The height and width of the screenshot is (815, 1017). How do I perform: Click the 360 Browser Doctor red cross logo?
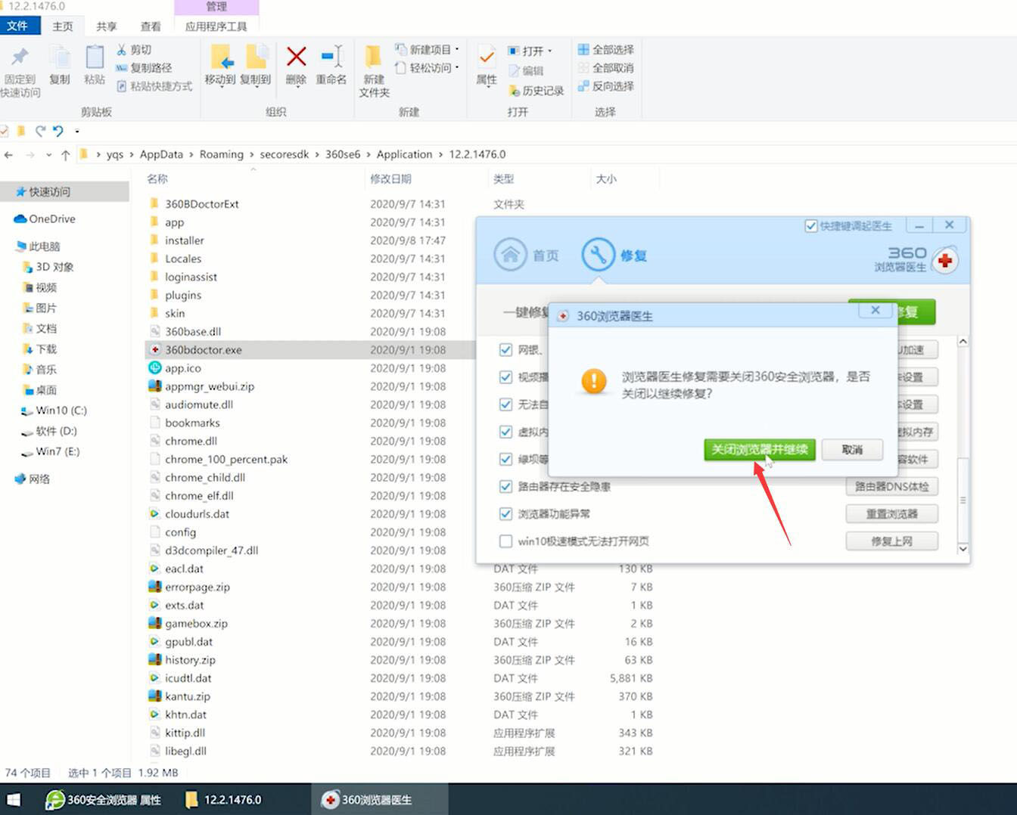[944, 261]
